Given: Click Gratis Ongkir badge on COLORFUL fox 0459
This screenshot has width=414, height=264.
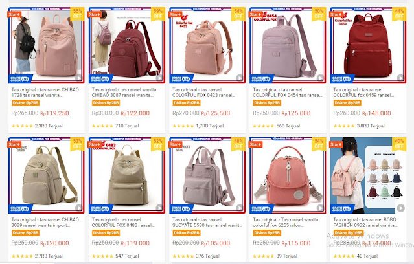Looking at the screenshot, I should point(341,78).
